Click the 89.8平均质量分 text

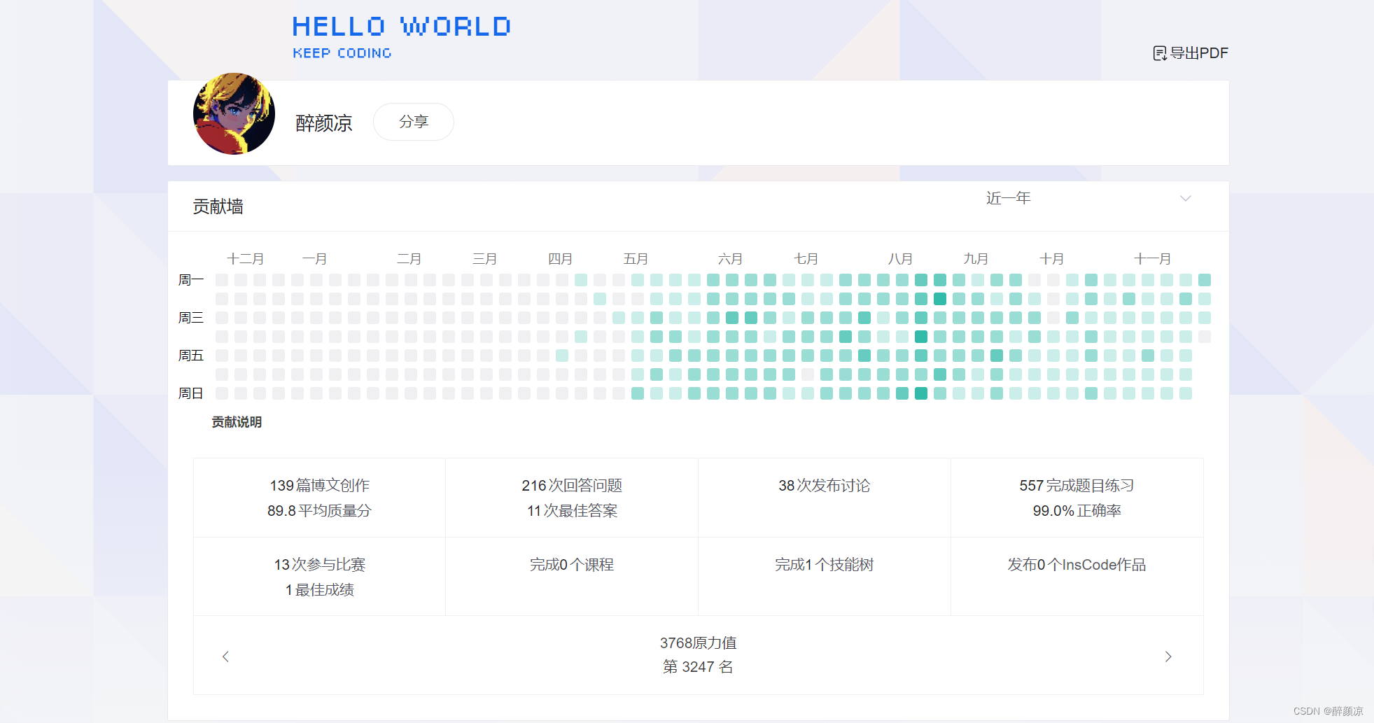[319, 511]
